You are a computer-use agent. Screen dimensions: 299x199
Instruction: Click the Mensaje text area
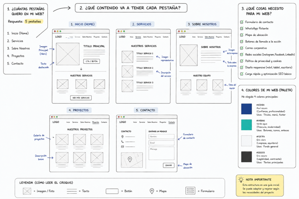click(x=161, y=153)
